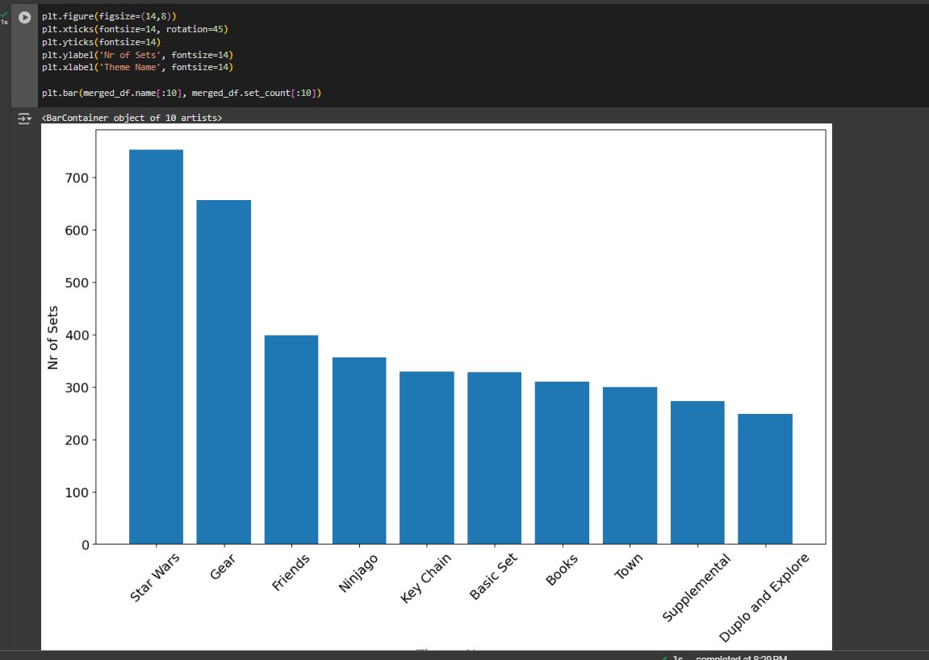929x660 pixels.
Task: Click the 'Nr of Sets' y-axis title
Action: (52, 338)
